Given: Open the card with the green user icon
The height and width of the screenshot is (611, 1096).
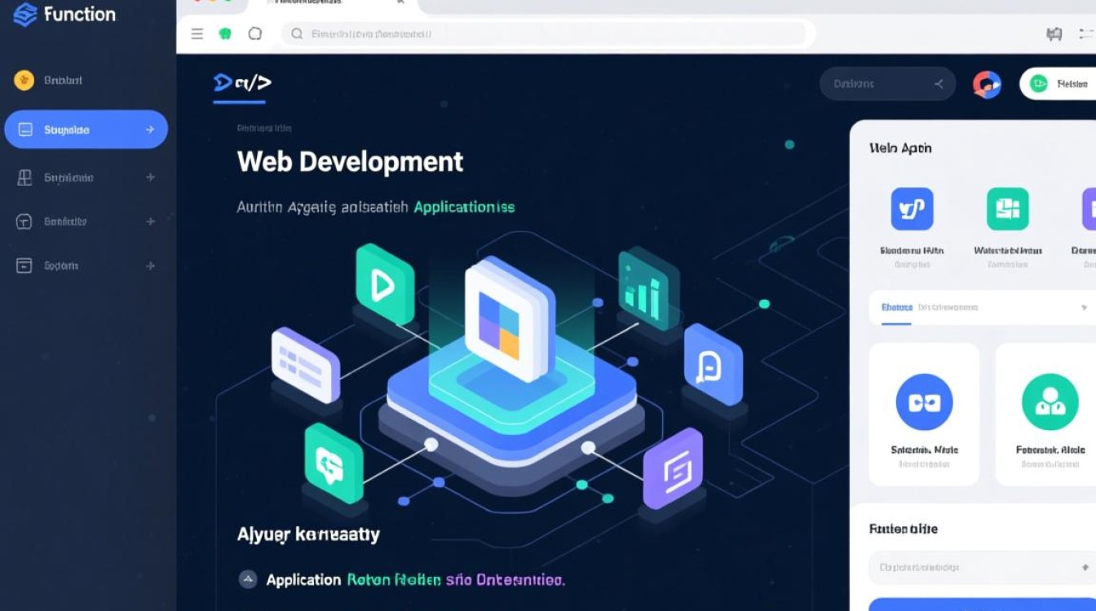Looking at the screenshot, I should (x=1050, y=414).
